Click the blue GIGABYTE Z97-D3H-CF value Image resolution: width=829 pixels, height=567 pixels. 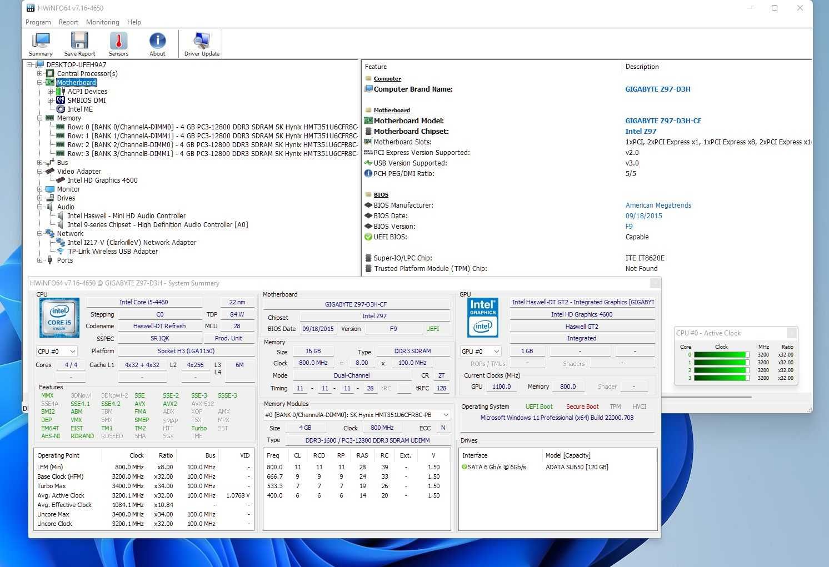(663, 121)
